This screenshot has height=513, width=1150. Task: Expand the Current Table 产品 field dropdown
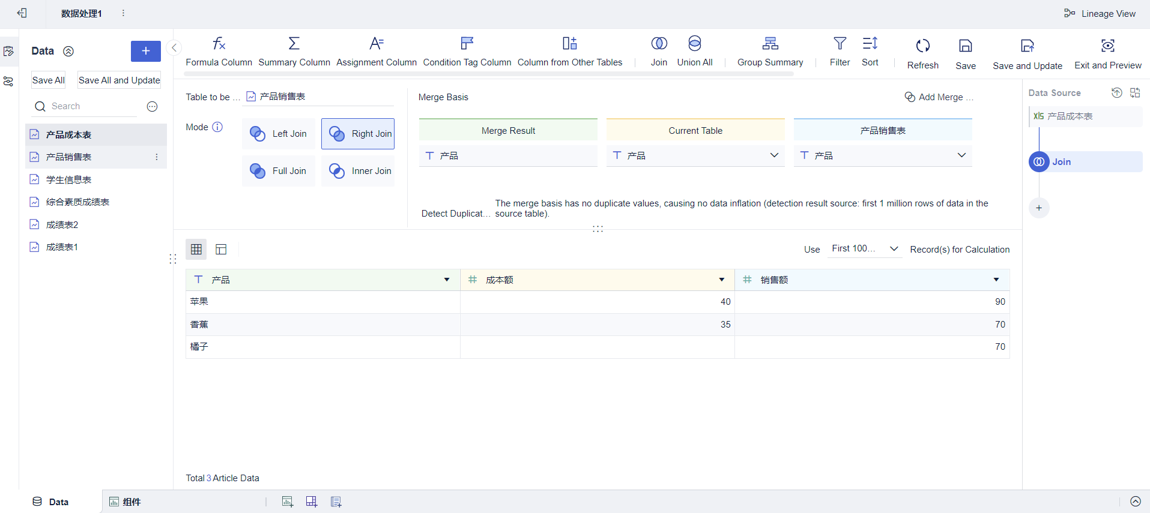click(x=774, y=155)
